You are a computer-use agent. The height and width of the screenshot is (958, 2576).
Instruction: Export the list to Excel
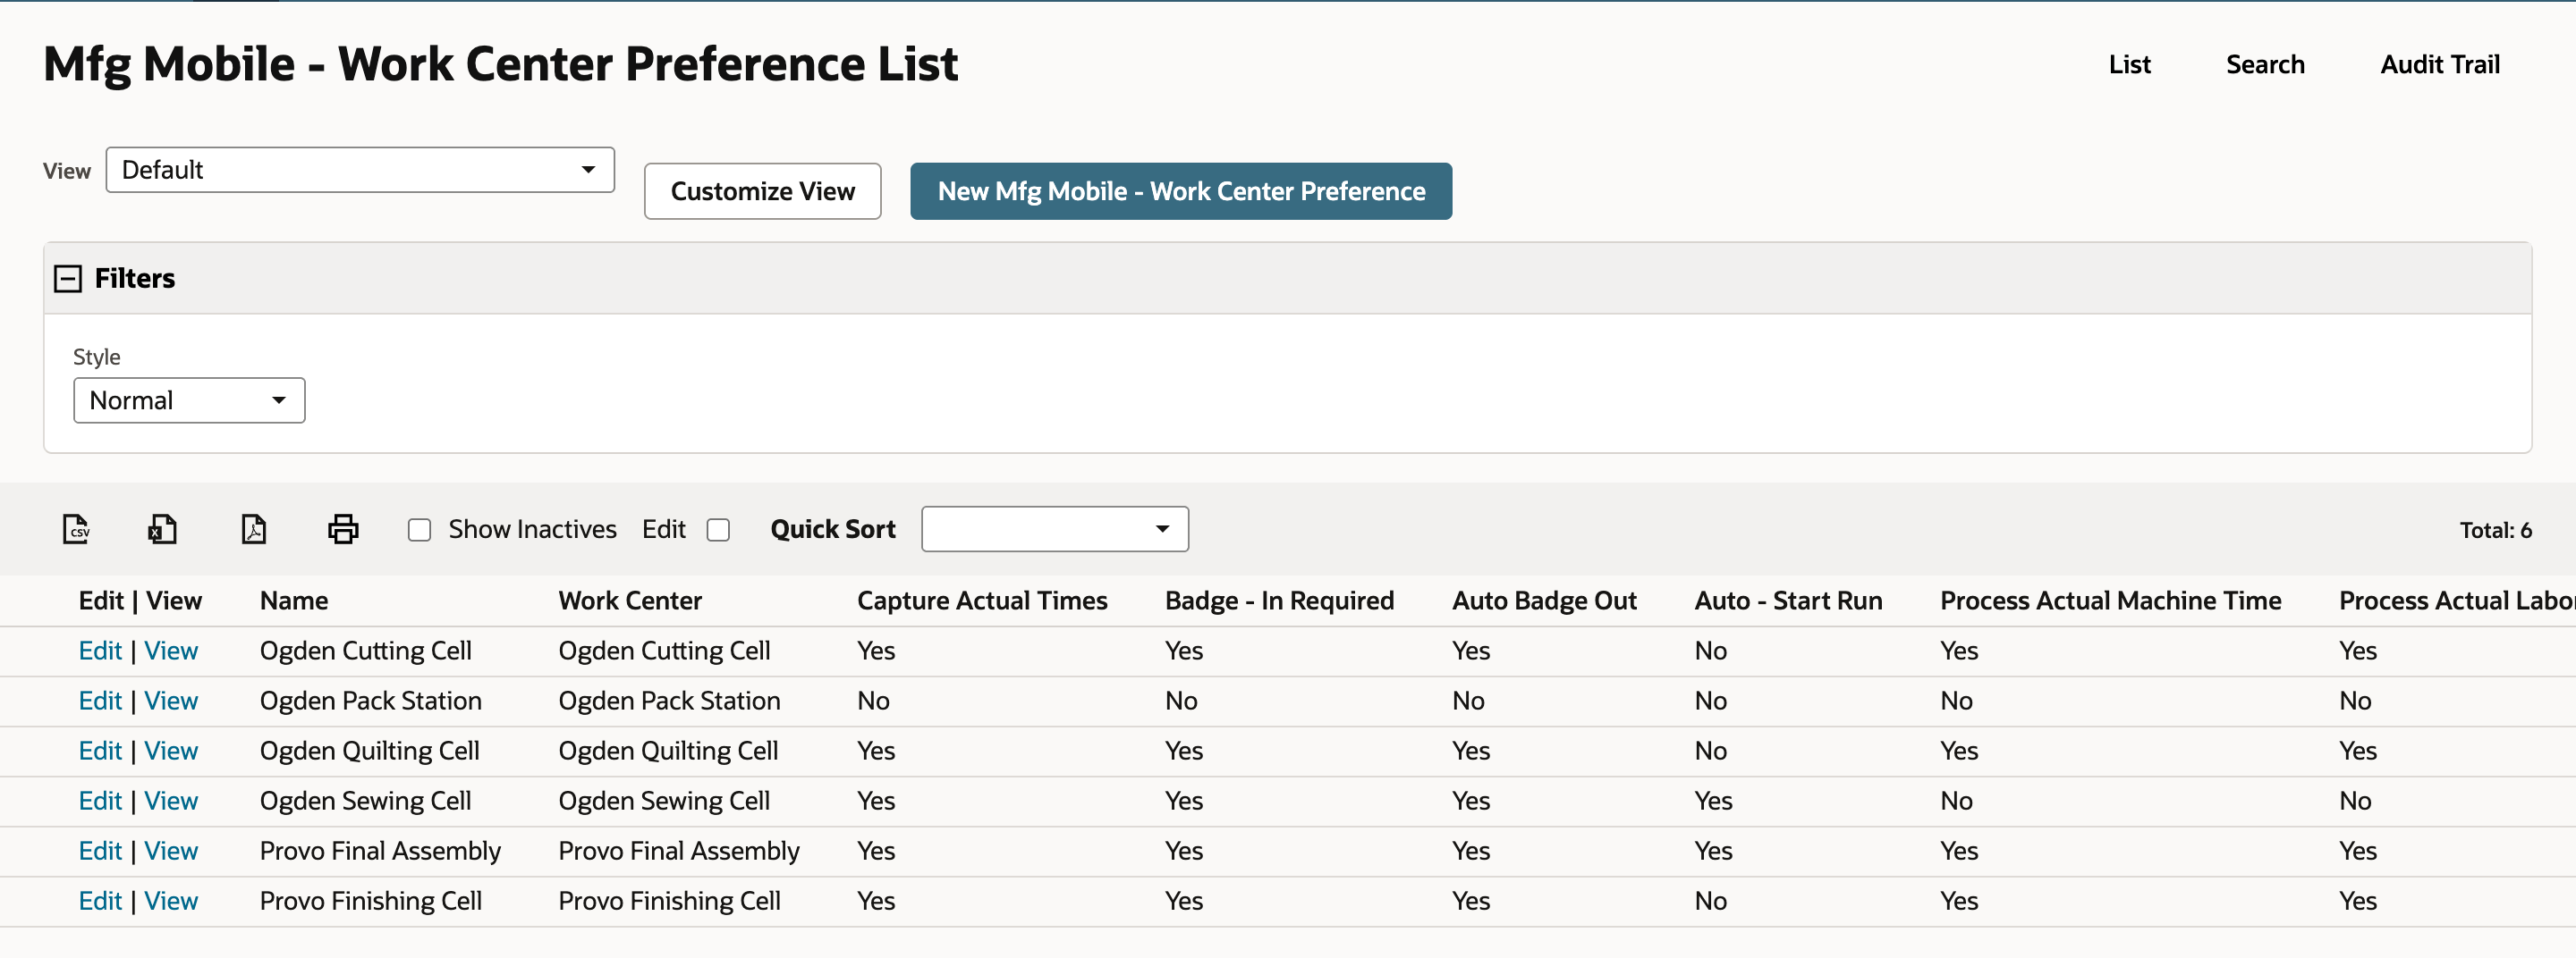(x=163, y=528)
